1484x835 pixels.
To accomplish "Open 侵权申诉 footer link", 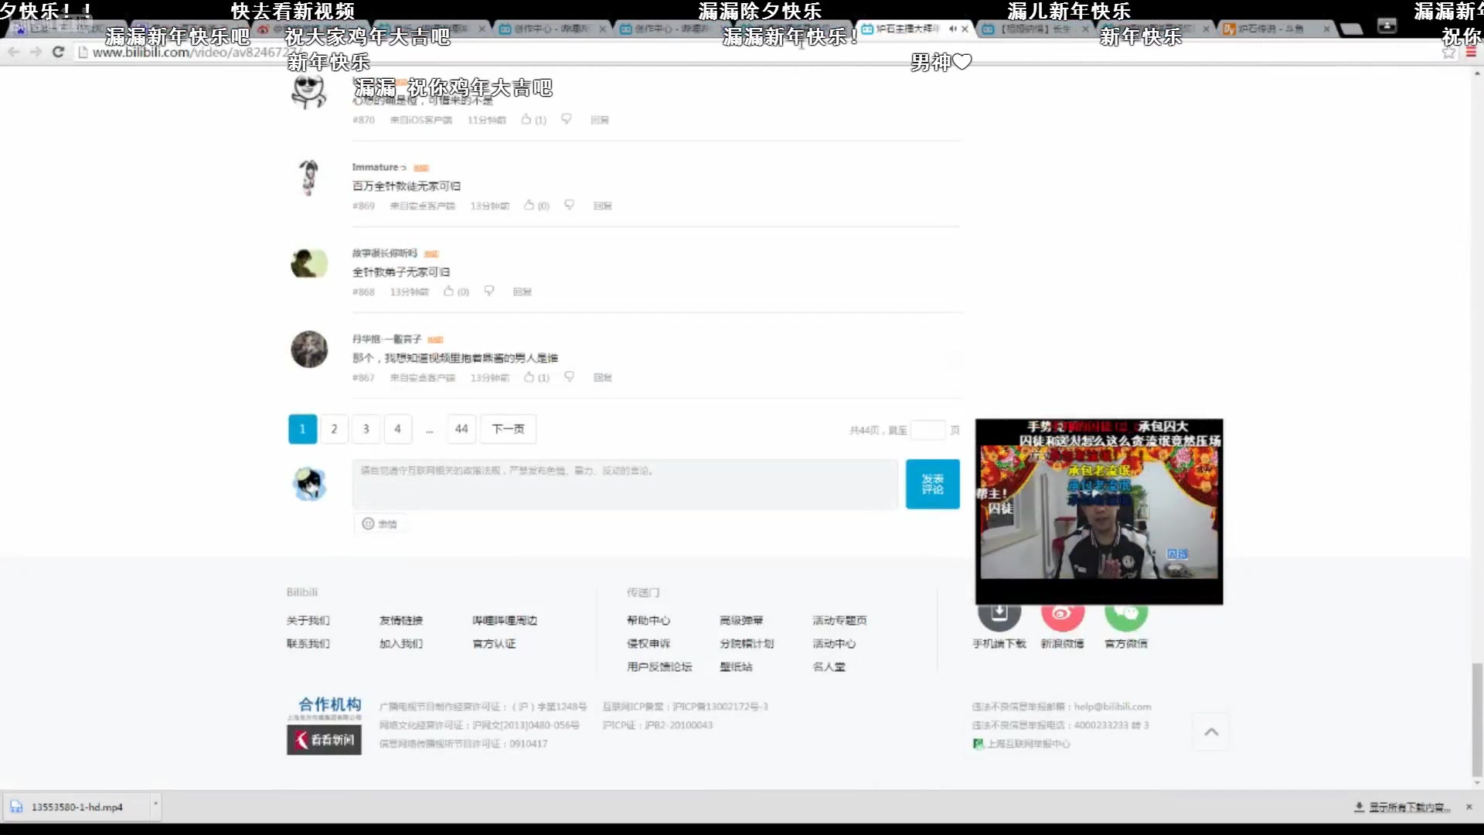I will click(648, 643).
